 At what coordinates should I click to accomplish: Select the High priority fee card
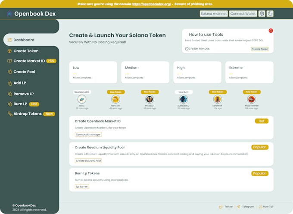tap(197, 72)
